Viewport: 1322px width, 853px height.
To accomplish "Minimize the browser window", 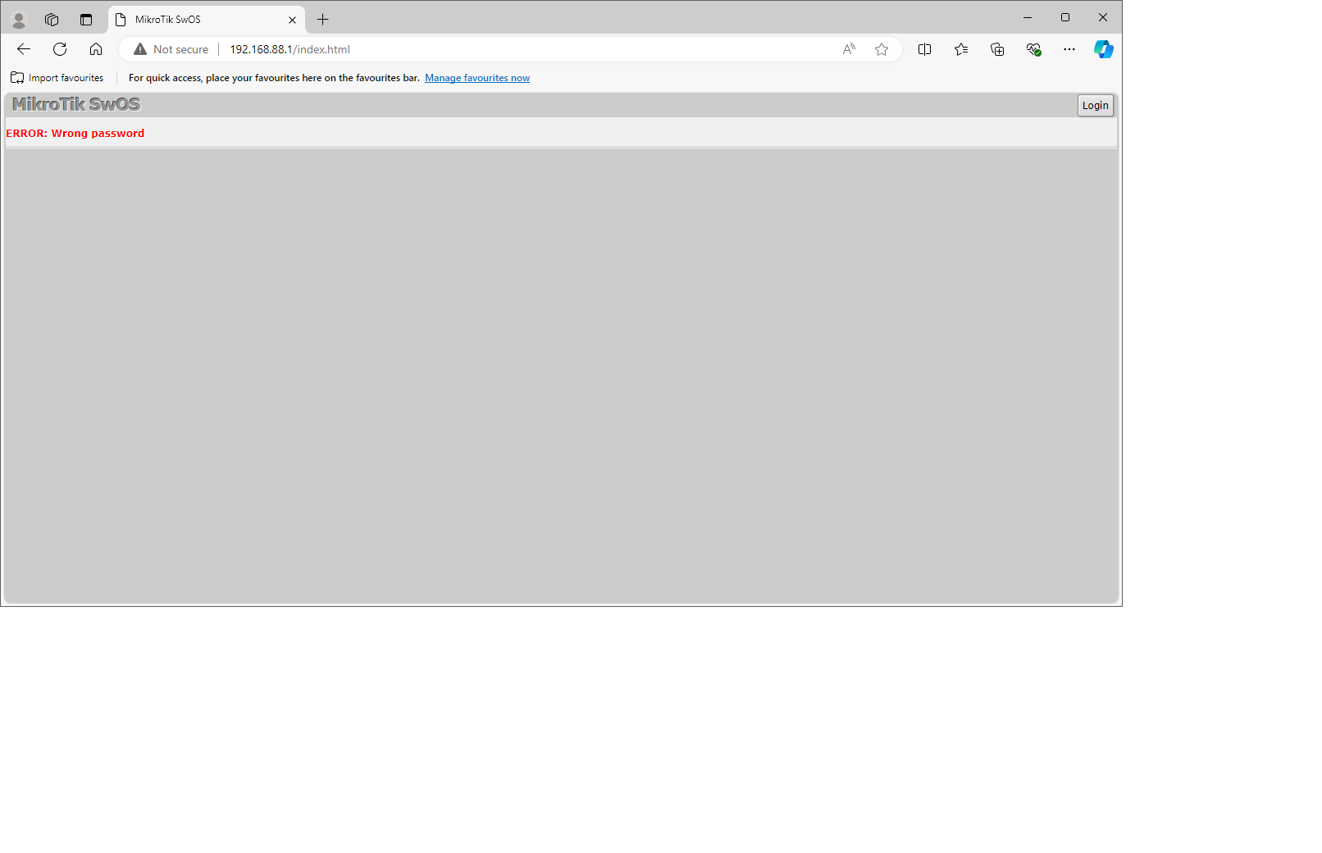I will pyautogui.click(x=1028, y=17).
